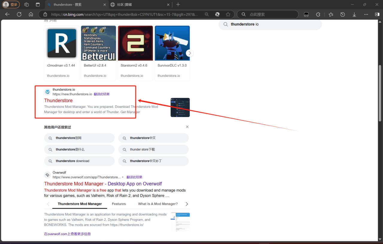Refresh the page
Image resolution: width=383 pixels, height=244 pixels.
(19, 14)
